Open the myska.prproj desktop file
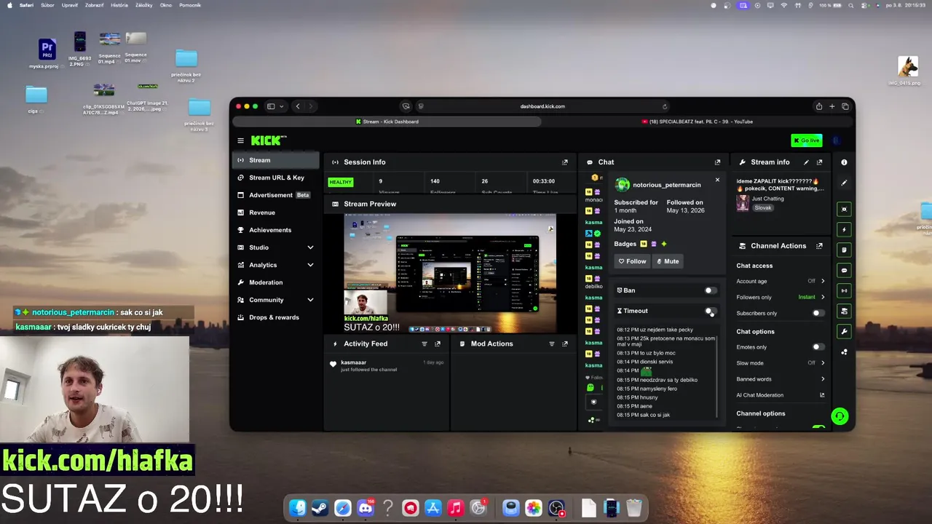932x524 pixels. point(47,53)
